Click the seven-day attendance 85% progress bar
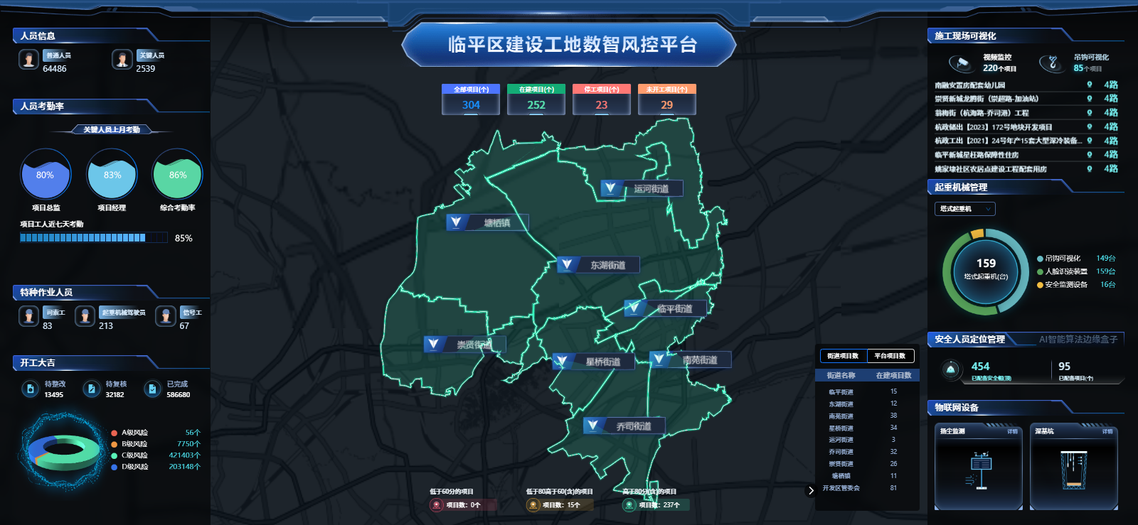This screenshot has height=525, width=1138. [x=94, y=238]
